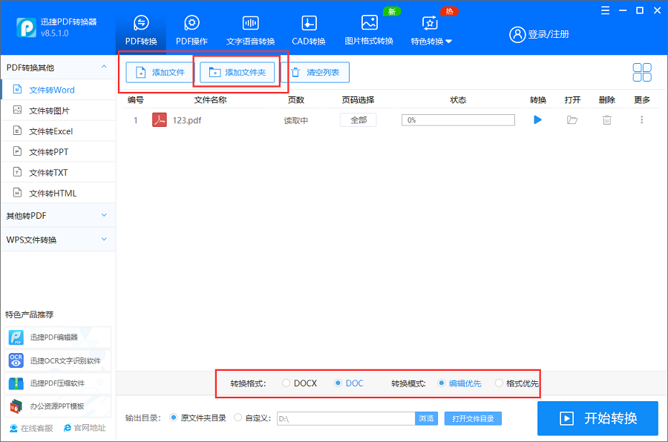
Task: Switch to grid view layout icon
Action: click(642, 73)
